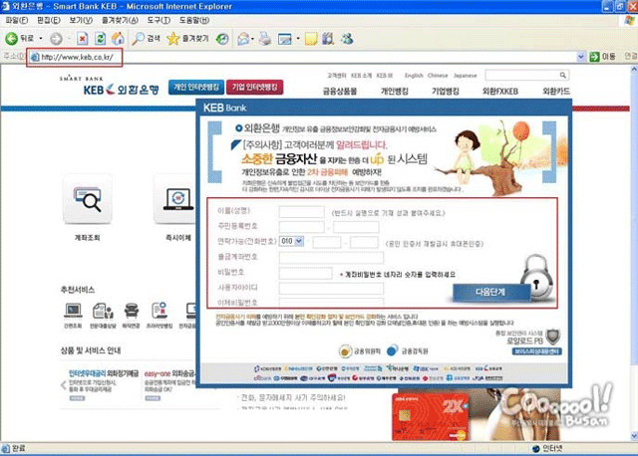Image resolution: width=638 pixels, height=456 pixels.
Task: Click the red 2X card banner image
Action: (430, 417)
